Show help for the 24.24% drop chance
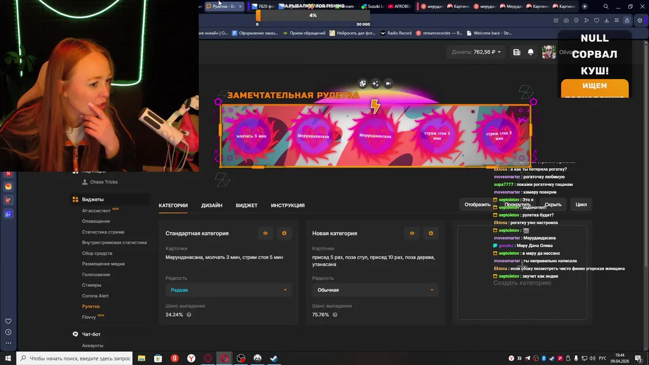 click(x=189, y=315)
